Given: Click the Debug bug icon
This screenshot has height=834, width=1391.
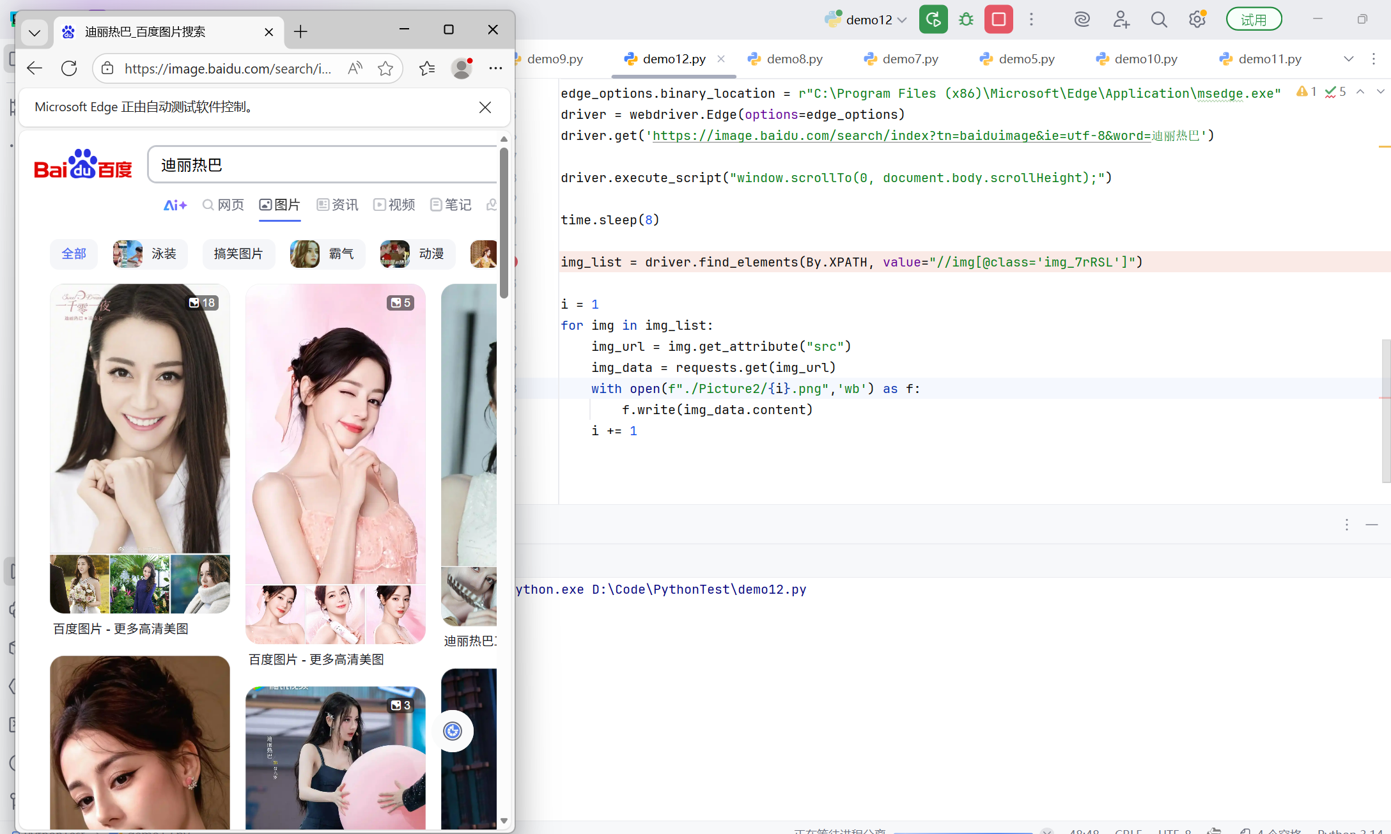Looking at the screenshot, I should [966, 19].
